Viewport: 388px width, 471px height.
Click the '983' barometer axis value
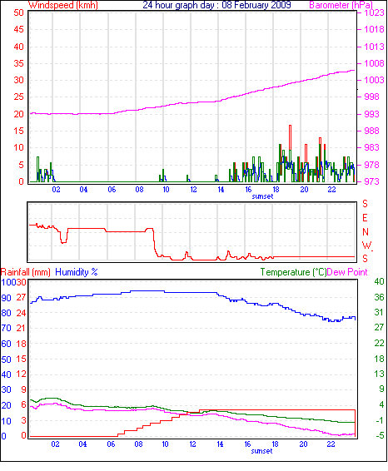pyautogui.click(x=372, y=148)
